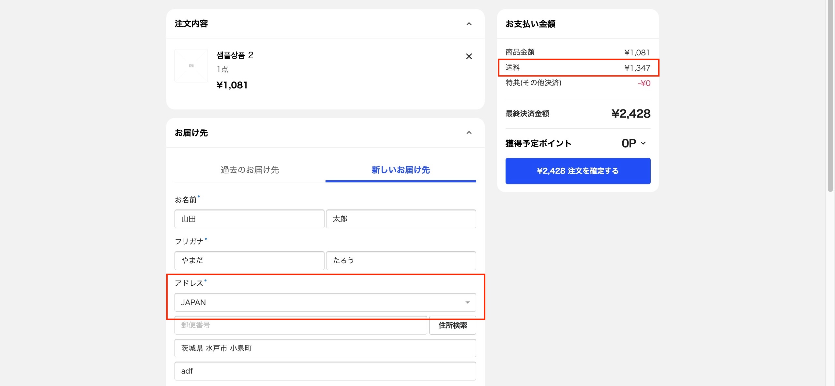Click the product price ¥1,081 under 샘플상품 2
Screen dimensions: 835x386
232,85
